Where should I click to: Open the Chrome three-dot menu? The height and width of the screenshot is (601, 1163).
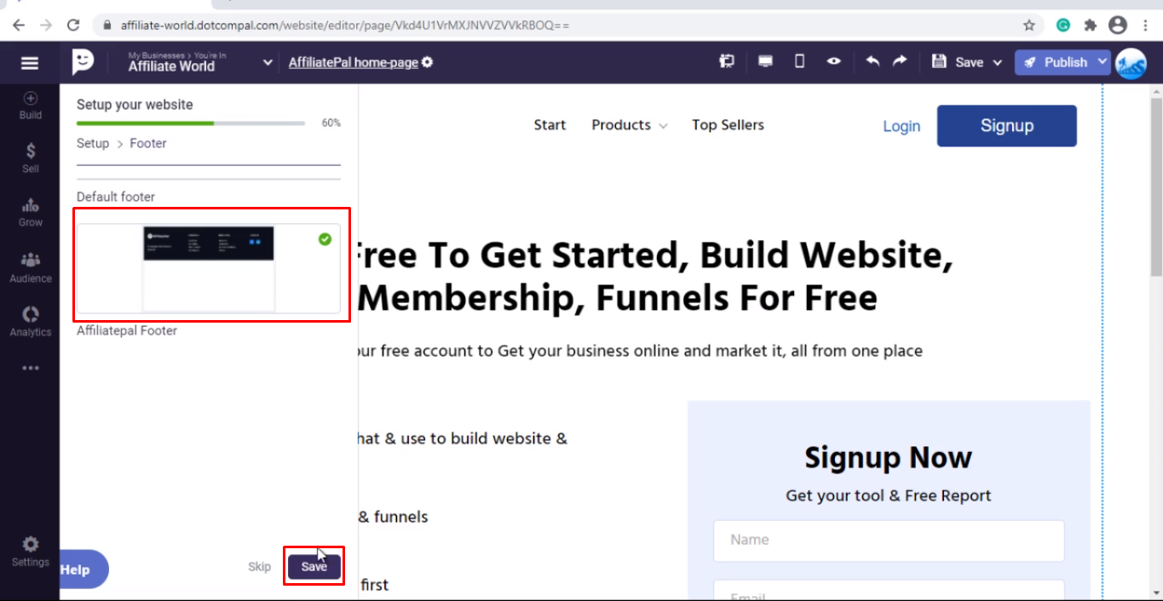1146,26
